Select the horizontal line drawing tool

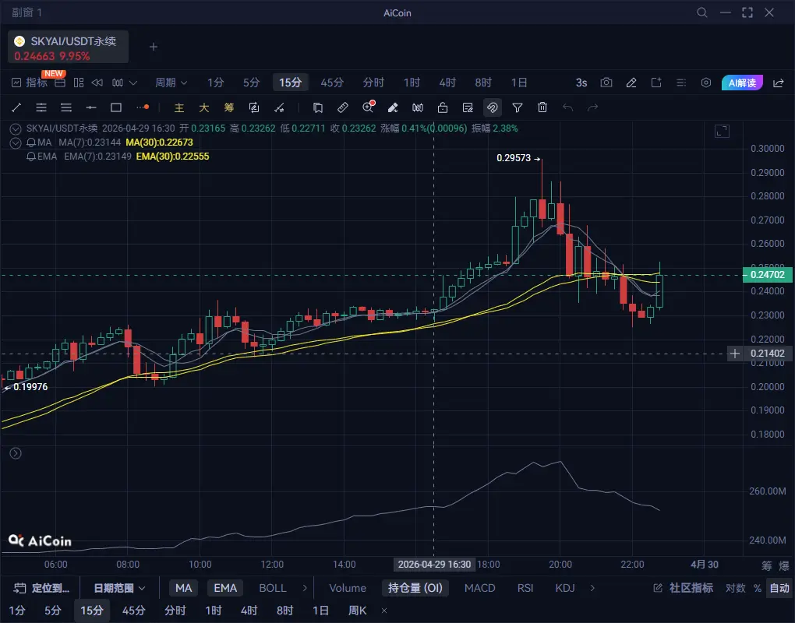tap(91, 107)
